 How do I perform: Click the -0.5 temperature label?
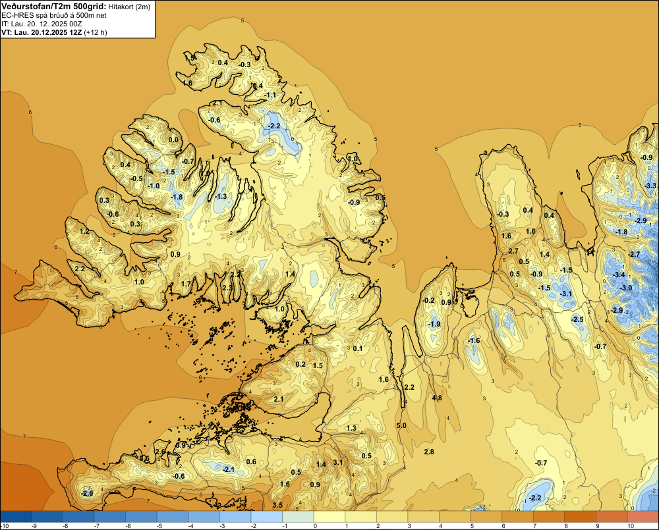click(136, 178)
